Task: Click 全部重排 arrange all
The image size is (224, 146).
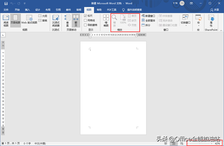Action: (148, 21)
